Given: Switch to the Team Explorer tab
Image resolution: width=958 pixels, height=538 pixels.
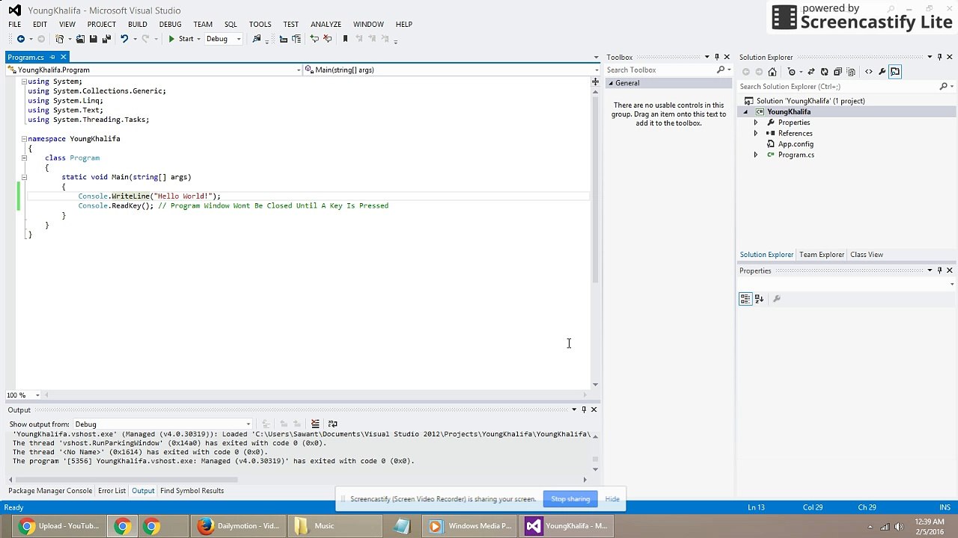Looking at the screenshot, I should point(821,255).
